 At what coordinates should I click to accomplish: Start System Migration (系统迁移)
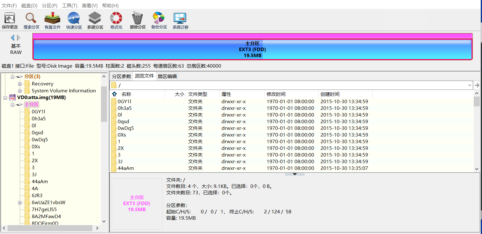(180, 21)
